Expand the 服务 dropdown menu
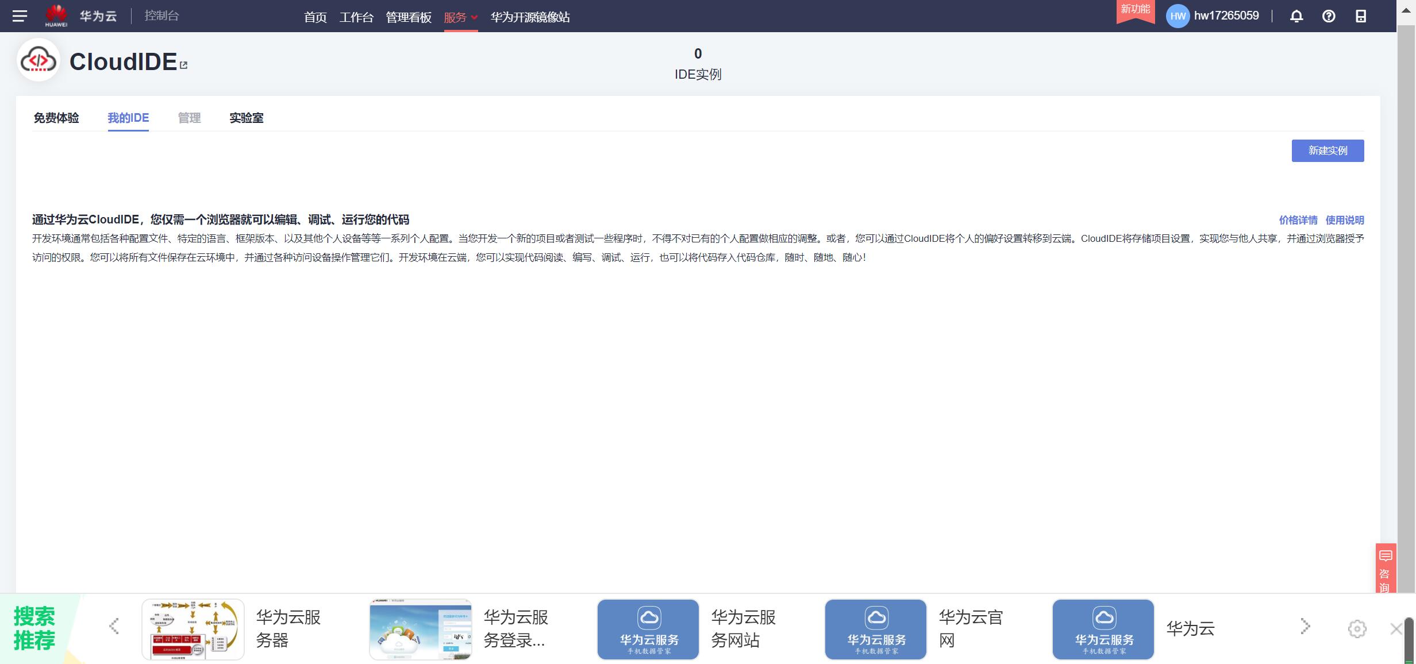 [460, 17]
